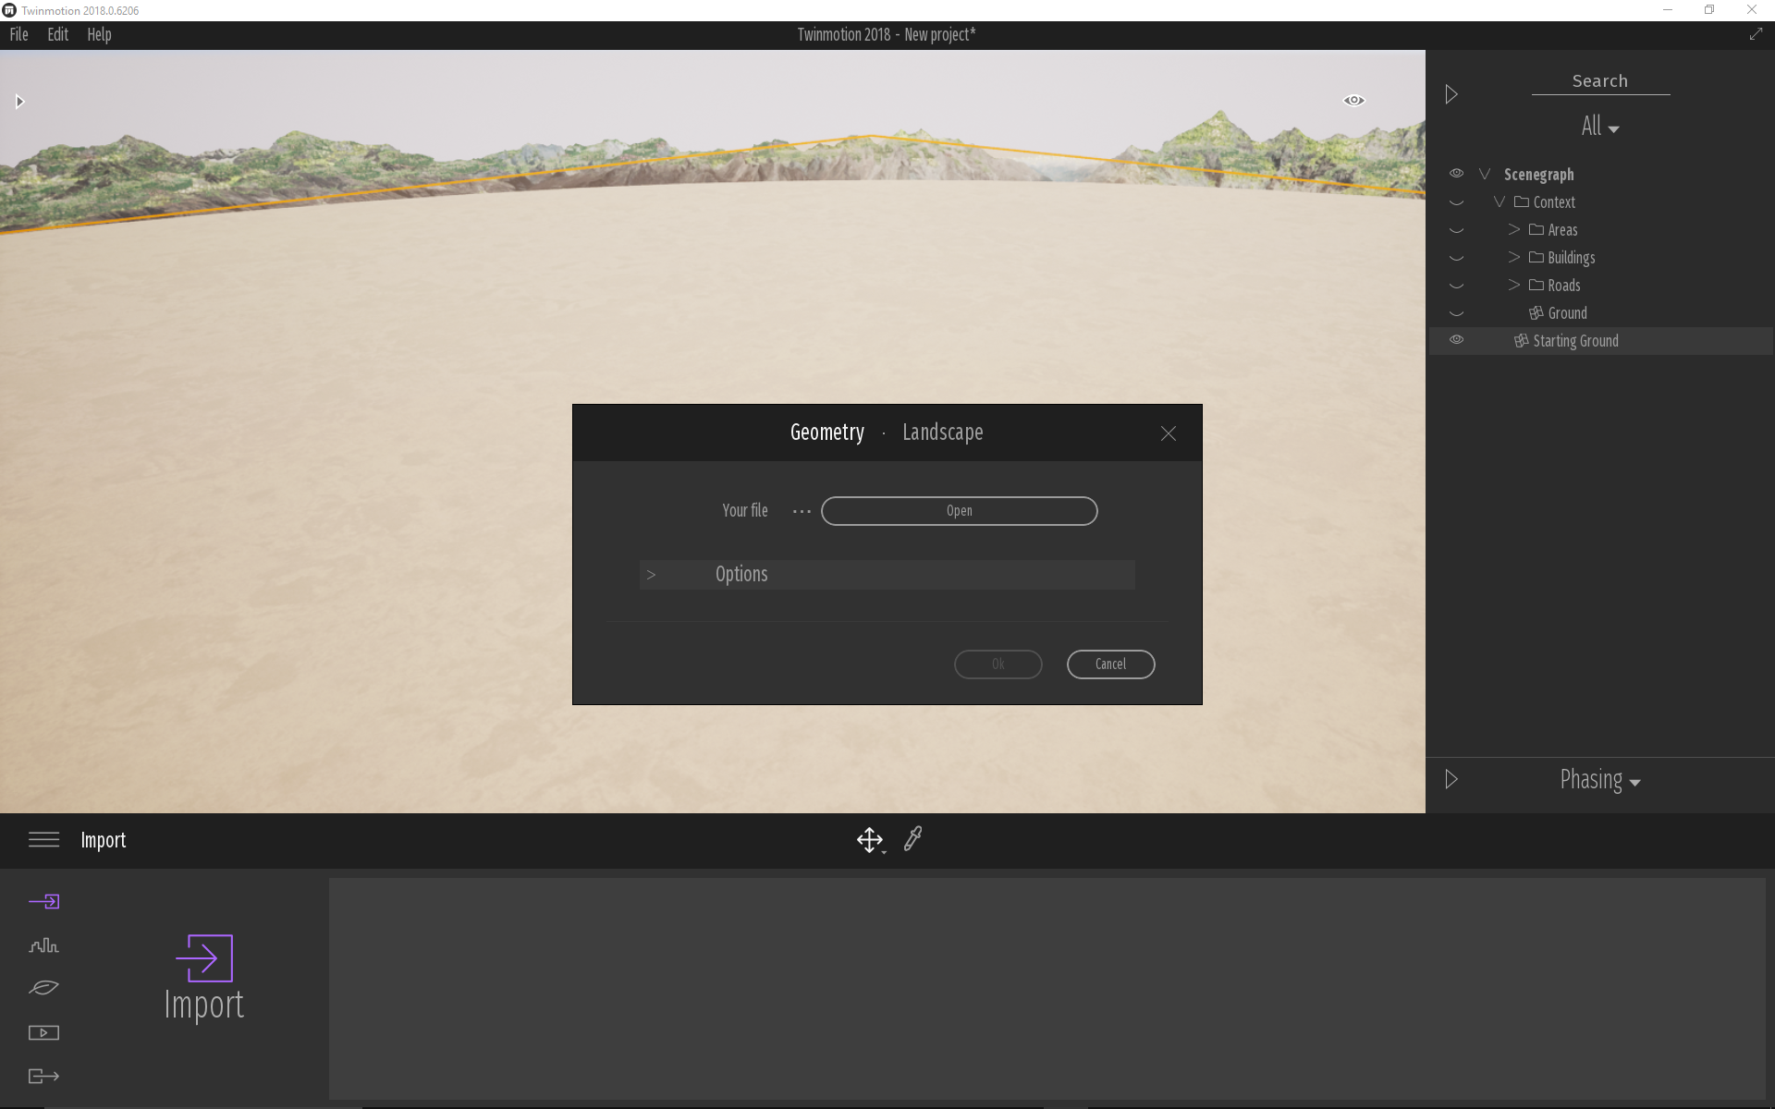The height and width of the screenshot is (1109, 1775).
Task: Collapse the Context folder
Action: click(x=1500, y=201)
